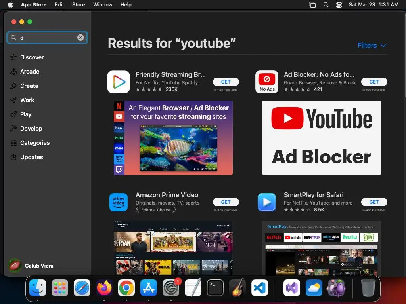406x304 pixels.
Task: Open Visual Studio from the dock
Action: coord(292,288)
